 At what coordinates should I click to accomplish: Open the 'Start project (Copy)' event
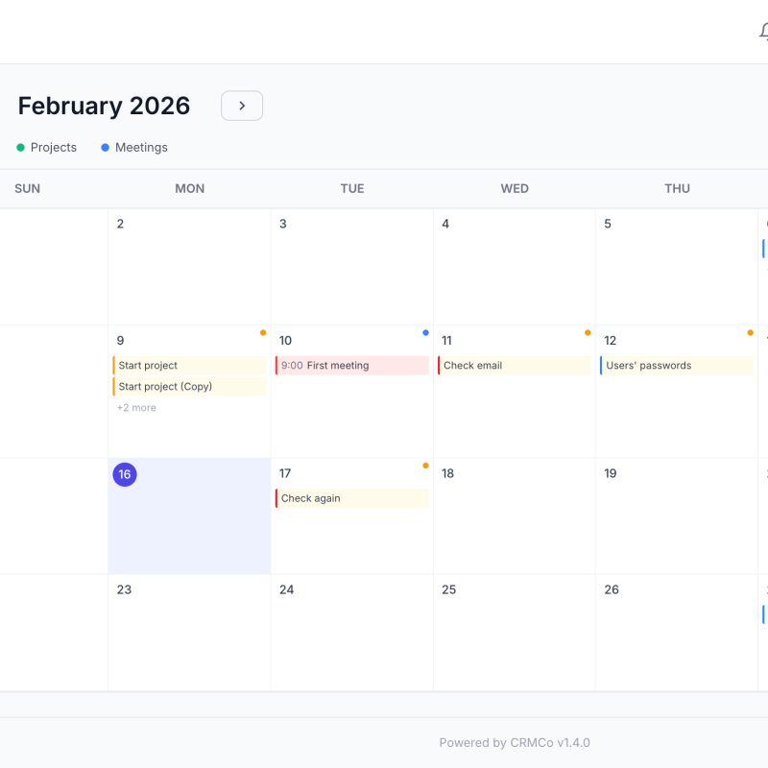[x=189, y=387]
